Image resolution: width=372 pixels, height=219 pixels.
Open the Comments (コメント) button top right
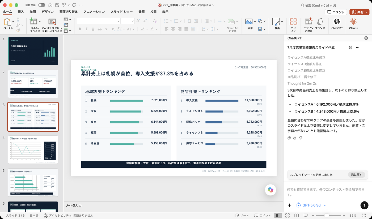click(336, 12)
